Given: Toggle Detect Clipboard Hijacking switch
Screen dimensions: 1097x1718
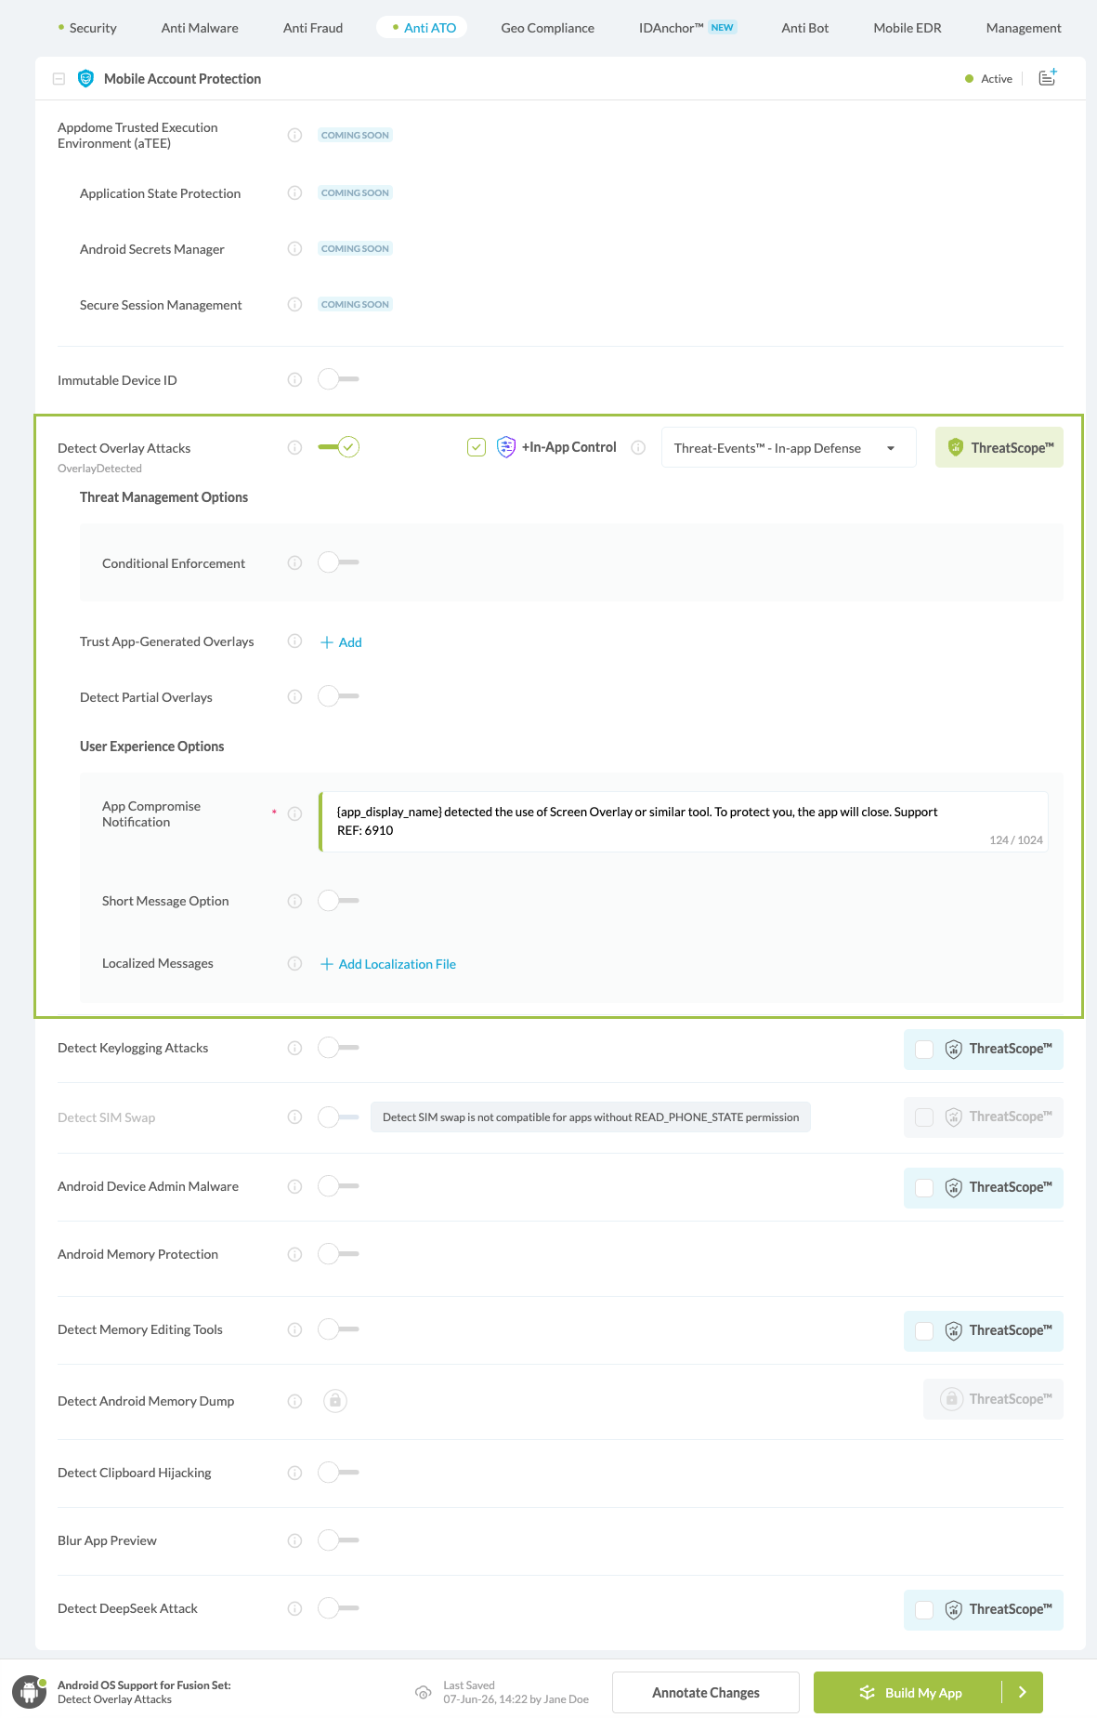Looking at the screenshot, I should [338, 1473].
